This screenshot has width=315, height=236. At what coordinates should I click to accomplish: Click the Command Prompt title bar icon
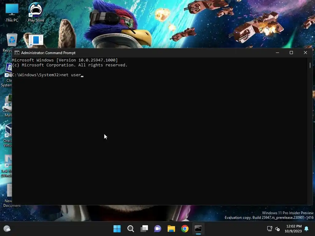pos(17,53)
